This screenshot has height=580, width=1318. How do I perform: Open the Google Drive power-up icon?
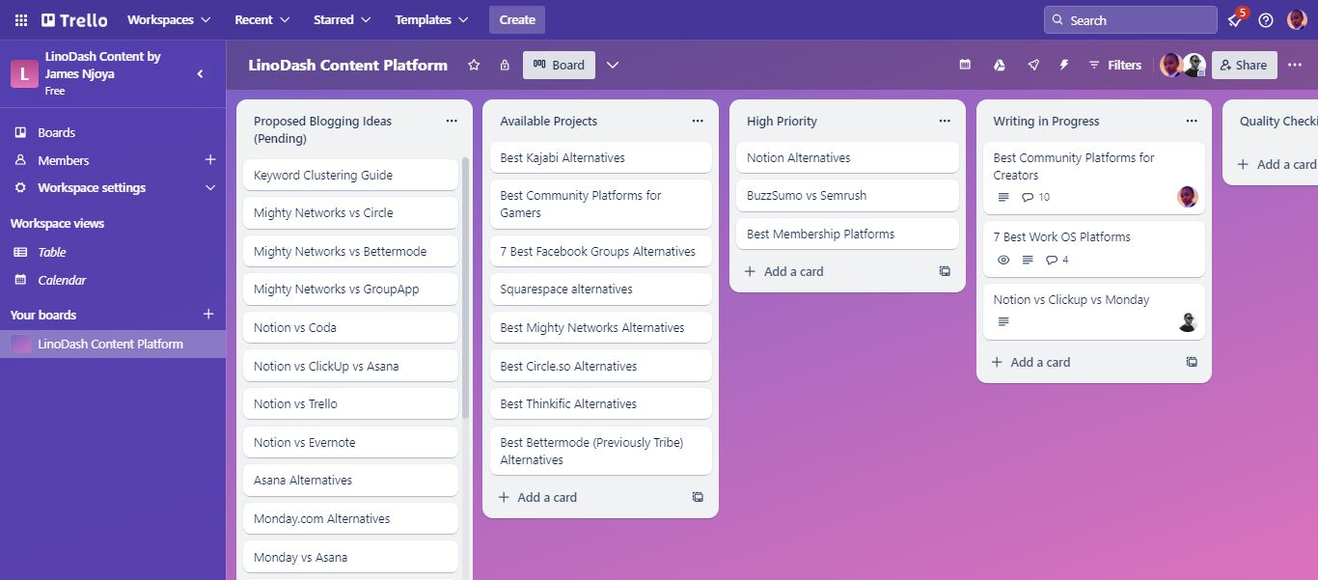click(1000, 65)
